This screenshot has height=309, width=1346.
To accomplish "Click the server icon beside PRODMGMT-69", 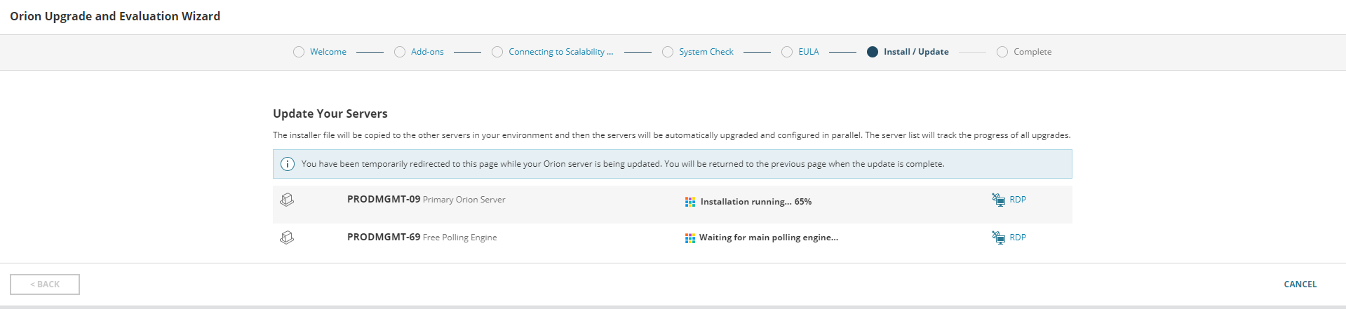I will (x=287, y=238).
